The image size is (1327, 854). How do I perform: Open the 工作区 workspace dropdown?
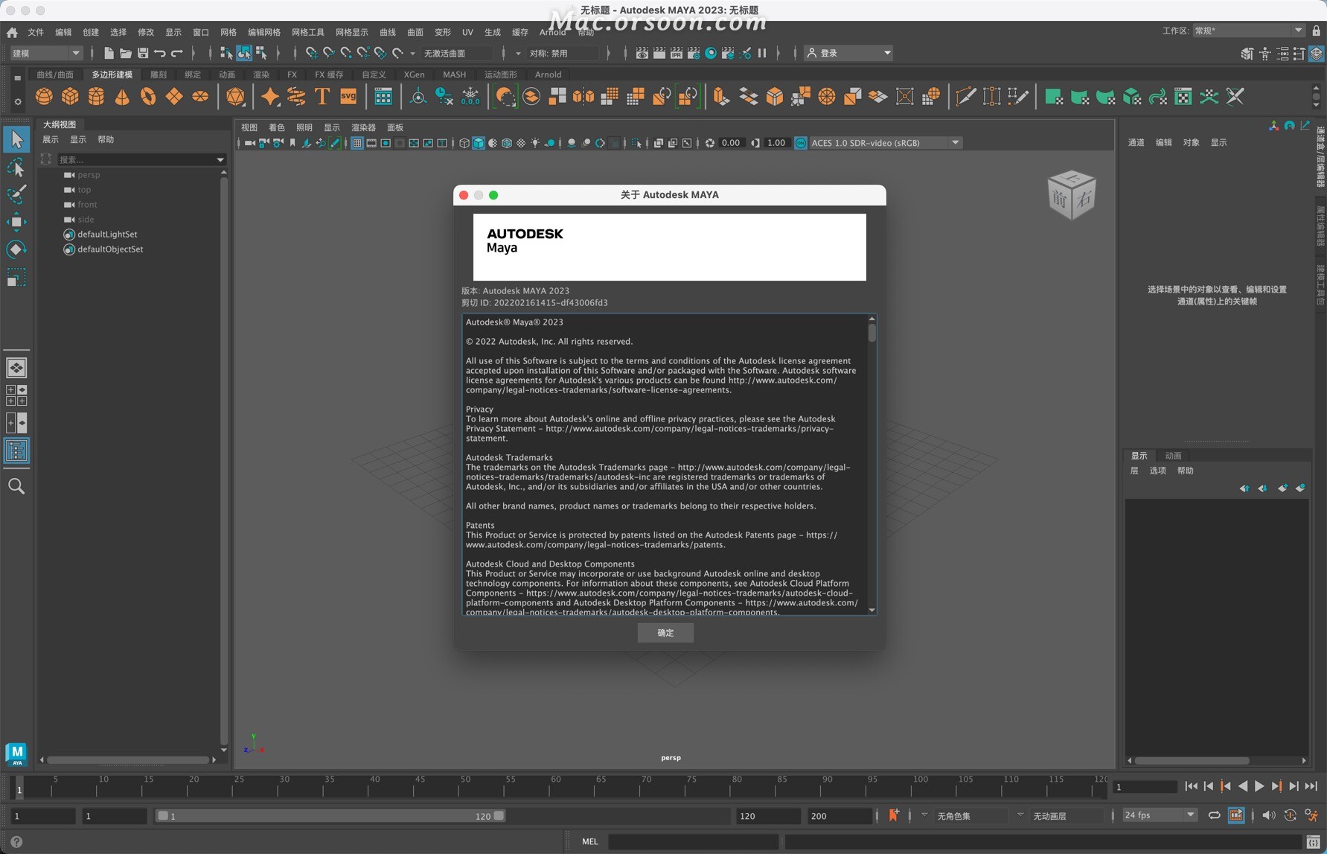pos(1248,31)
